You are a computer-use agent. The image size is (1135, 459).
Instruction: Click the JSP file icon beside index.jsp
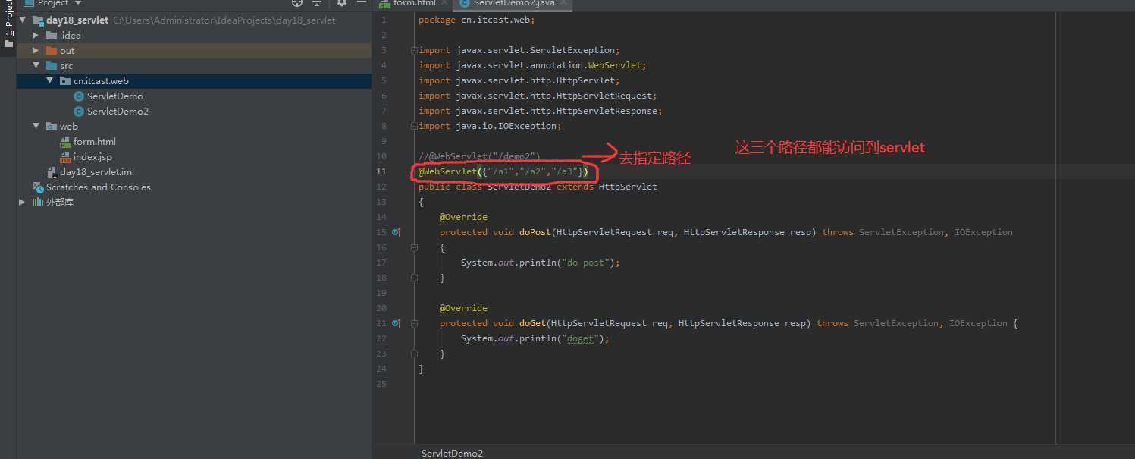pyautogui.click(x=65, y=157)
